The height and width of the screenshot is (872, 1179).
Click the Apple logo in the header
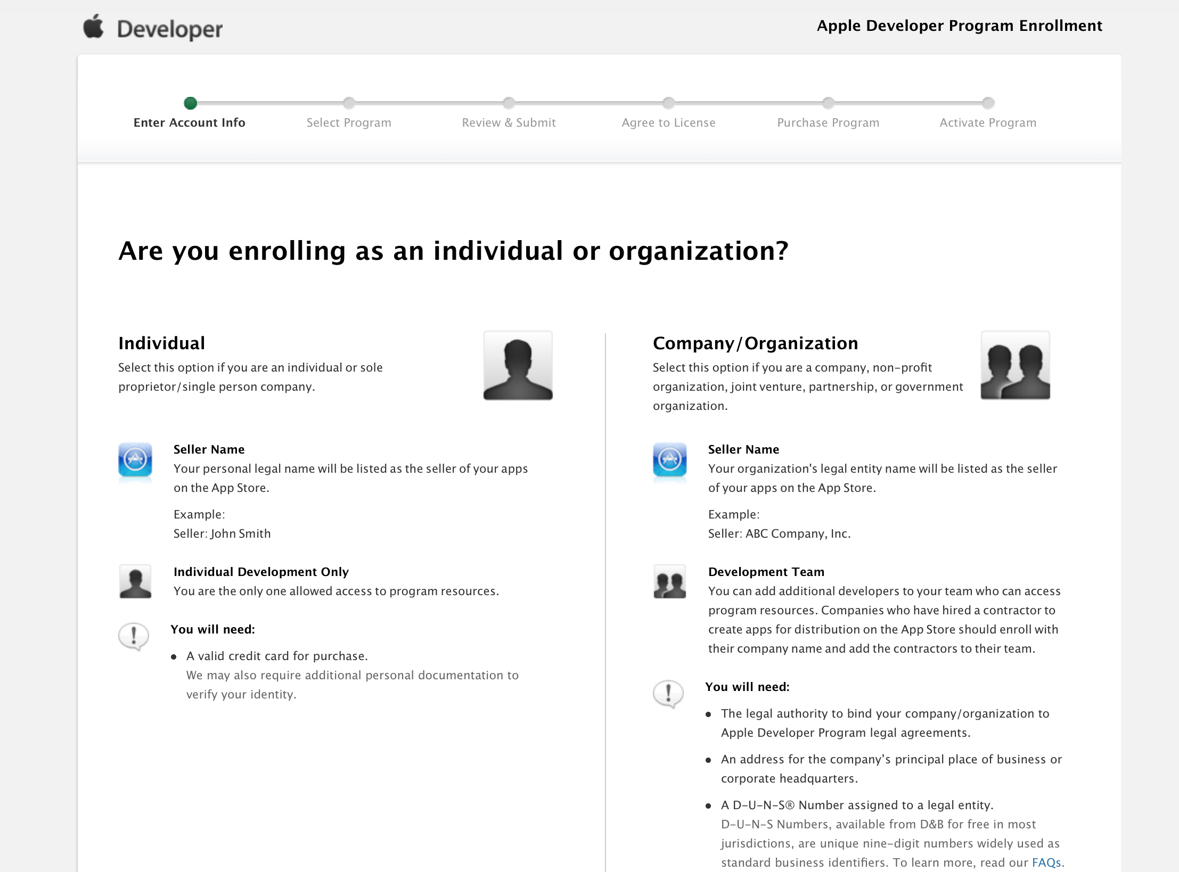[x=94, y=27]
